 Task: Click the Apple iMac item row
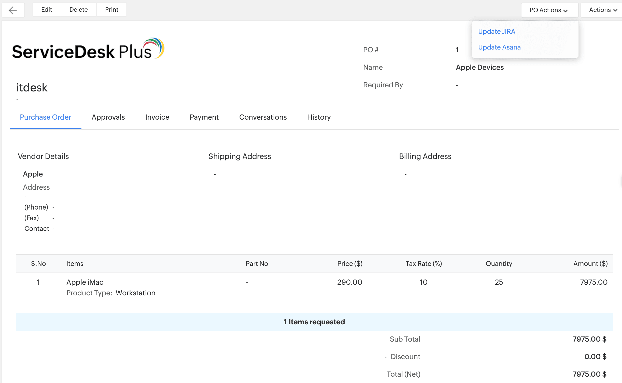point(85,282)
